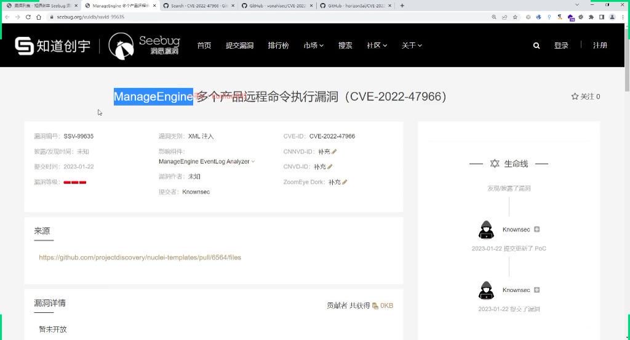Open the Extensions puzzle menu
The width and height of the screenshot is (630, 340).
coord(591,17)
